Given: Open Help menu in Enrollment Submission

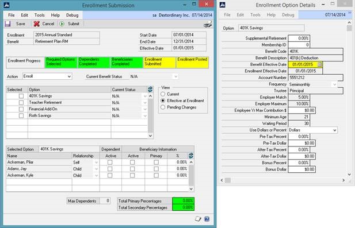Looking at the screenshot, I should [x=55, y=15].
